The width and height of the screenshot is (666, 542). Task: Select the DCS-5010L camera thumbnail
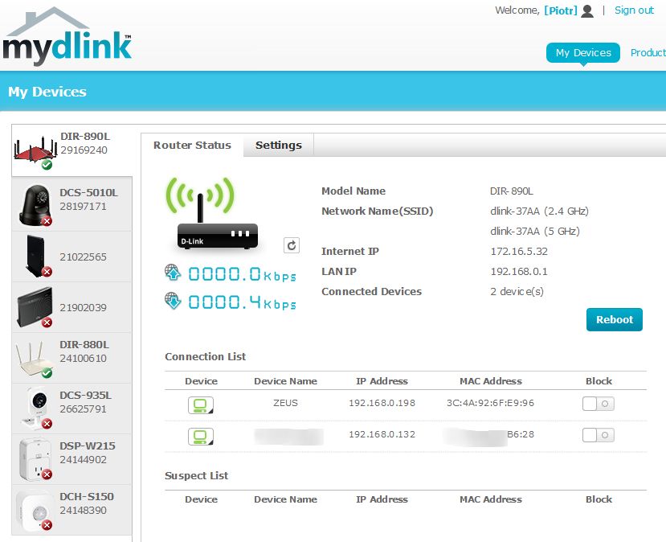35,205
